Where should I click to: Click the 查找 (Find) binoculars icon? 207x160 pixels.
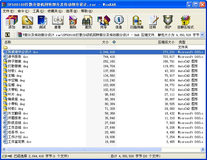coord(87,21)
